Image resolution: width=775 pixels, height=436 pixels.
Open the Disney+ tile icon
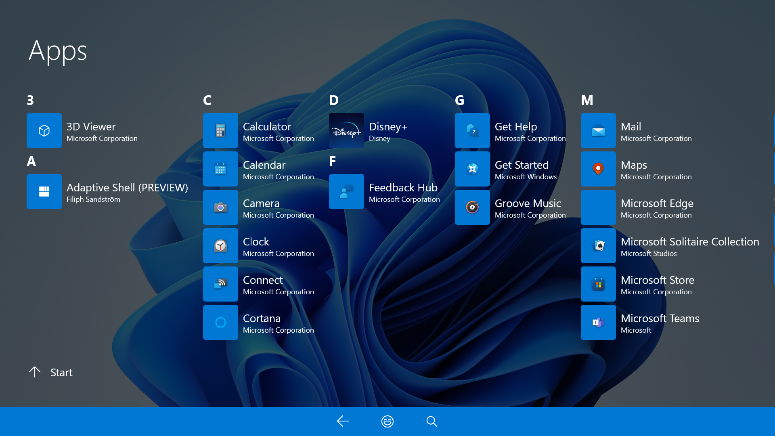point(346,130)
